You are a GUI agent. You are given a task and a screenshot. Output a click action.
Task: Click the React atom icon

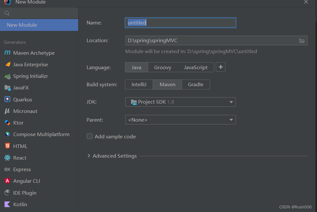[x=7, y=158]
